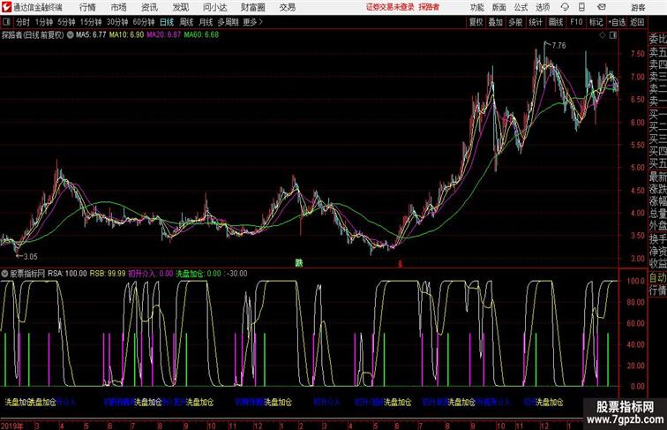
Task: Click the 复权 toolbar button
Action: (476, 22)
